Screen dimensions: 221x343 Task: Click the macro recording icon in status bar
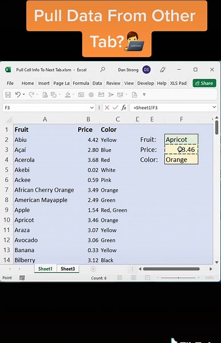pos(22,278)
